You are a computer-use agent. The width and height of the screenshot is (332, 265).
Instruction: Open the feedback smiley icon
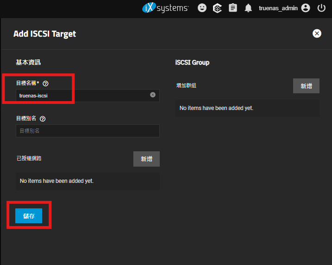click(202, 8)
